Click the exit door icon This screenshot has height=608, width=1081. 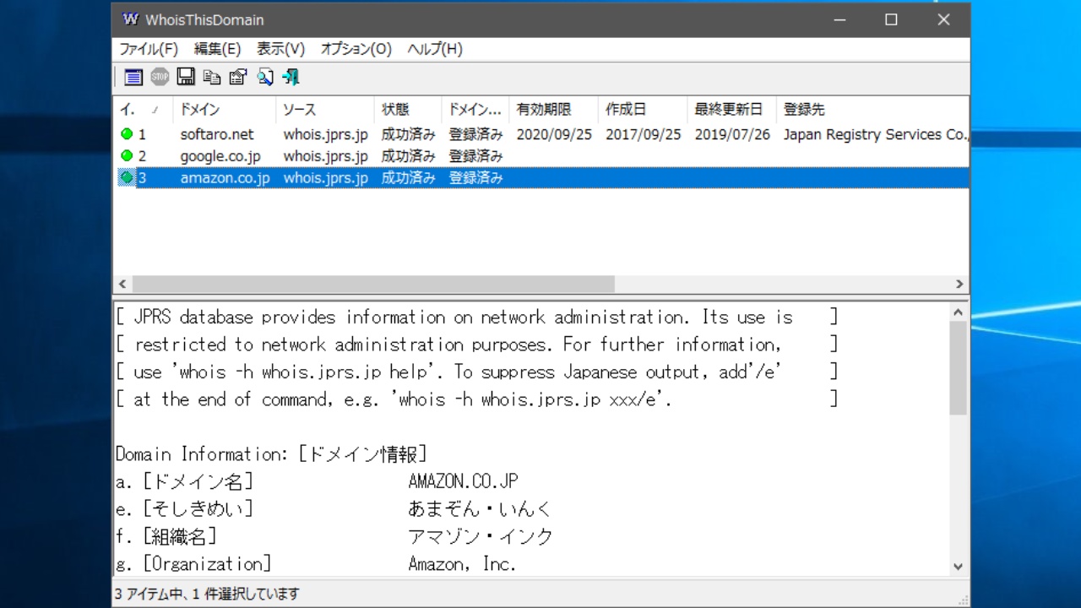291,77
